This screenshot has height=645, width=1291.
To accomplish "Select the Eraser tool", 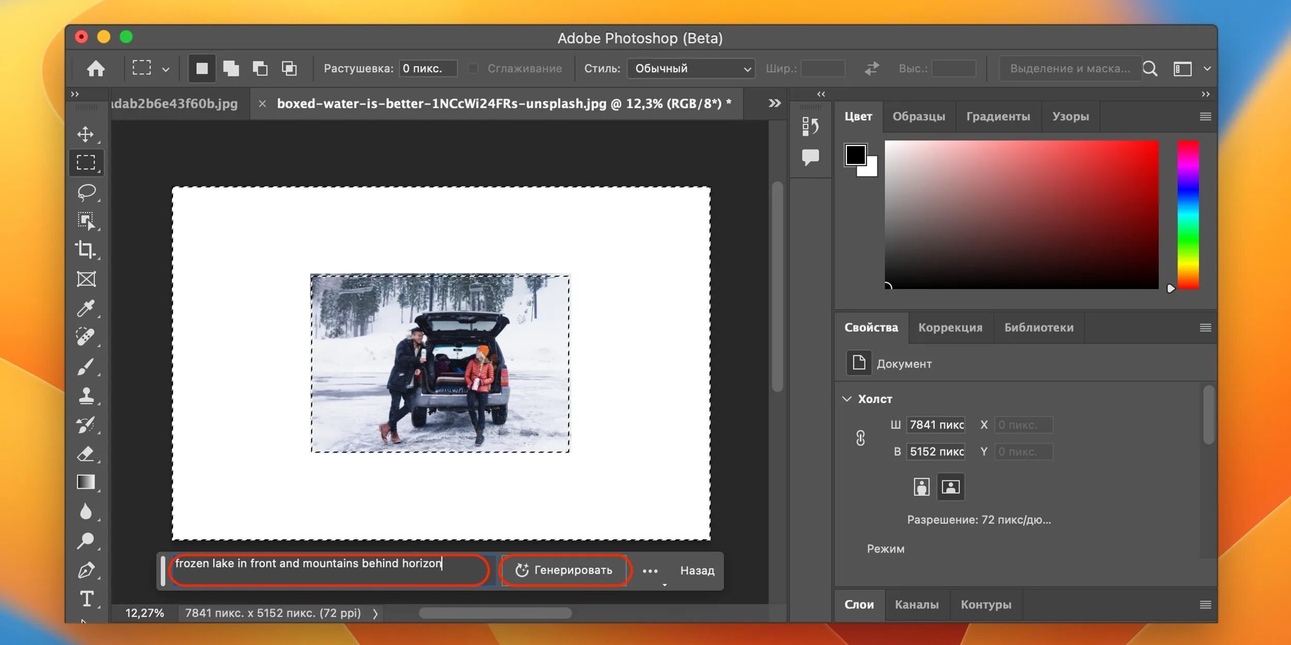I will (x=86, y=454).
